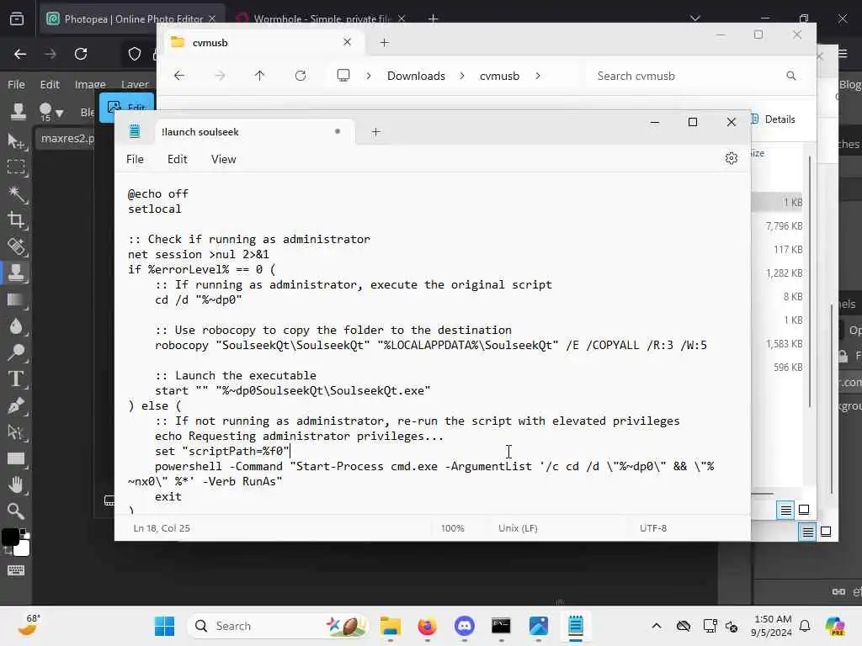862x646 pixels.
Task: Open Discord from the taskbar
Action: (x=465, y=626)
